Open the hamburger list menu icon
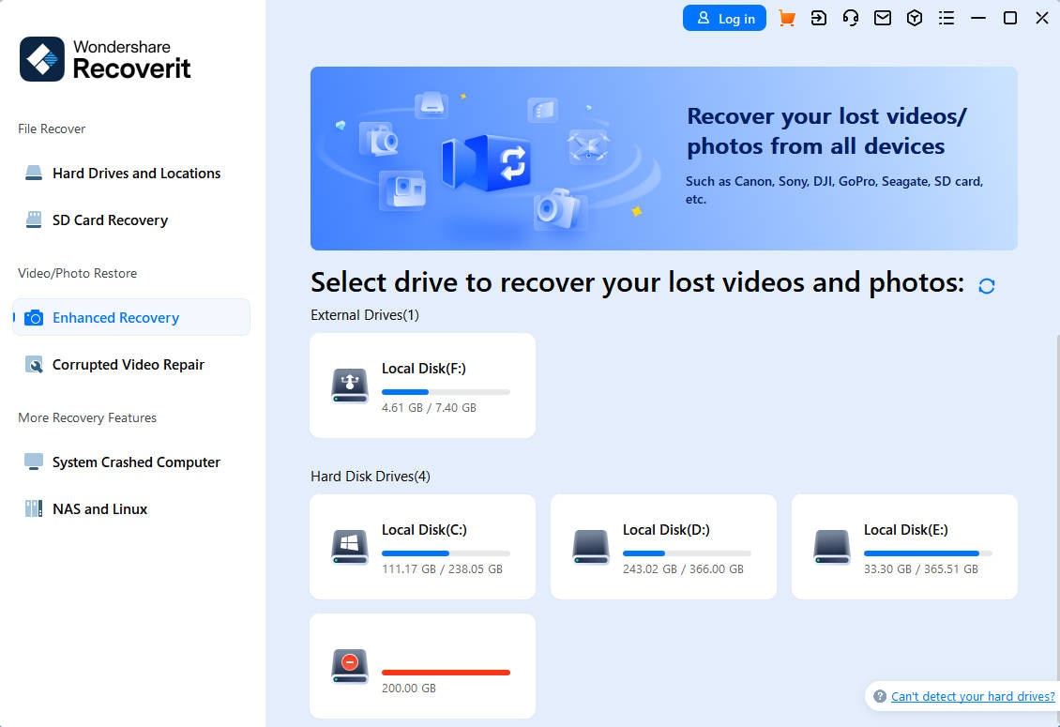This screenshot has width=1060, height=727. coord(946,18)
